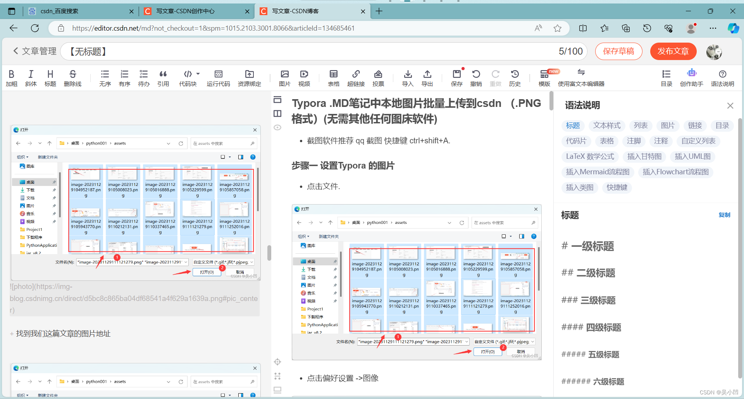Toggle 目录 outline panel
This screenshot has height=399, width=744.
(666, 78)
